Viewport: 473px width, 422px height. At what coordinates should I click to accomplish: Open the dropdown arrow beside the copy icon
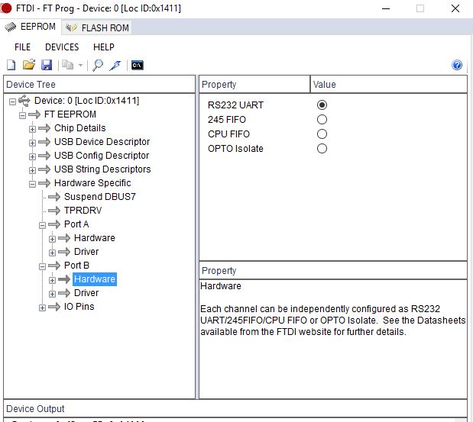[x=80, y=65]
